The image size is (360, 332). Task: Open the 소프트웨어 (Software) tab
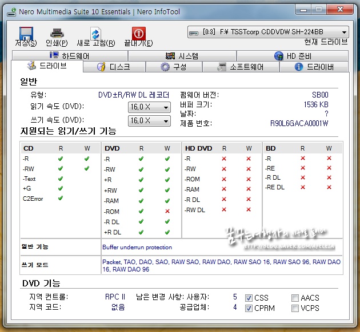click(241, 67)
